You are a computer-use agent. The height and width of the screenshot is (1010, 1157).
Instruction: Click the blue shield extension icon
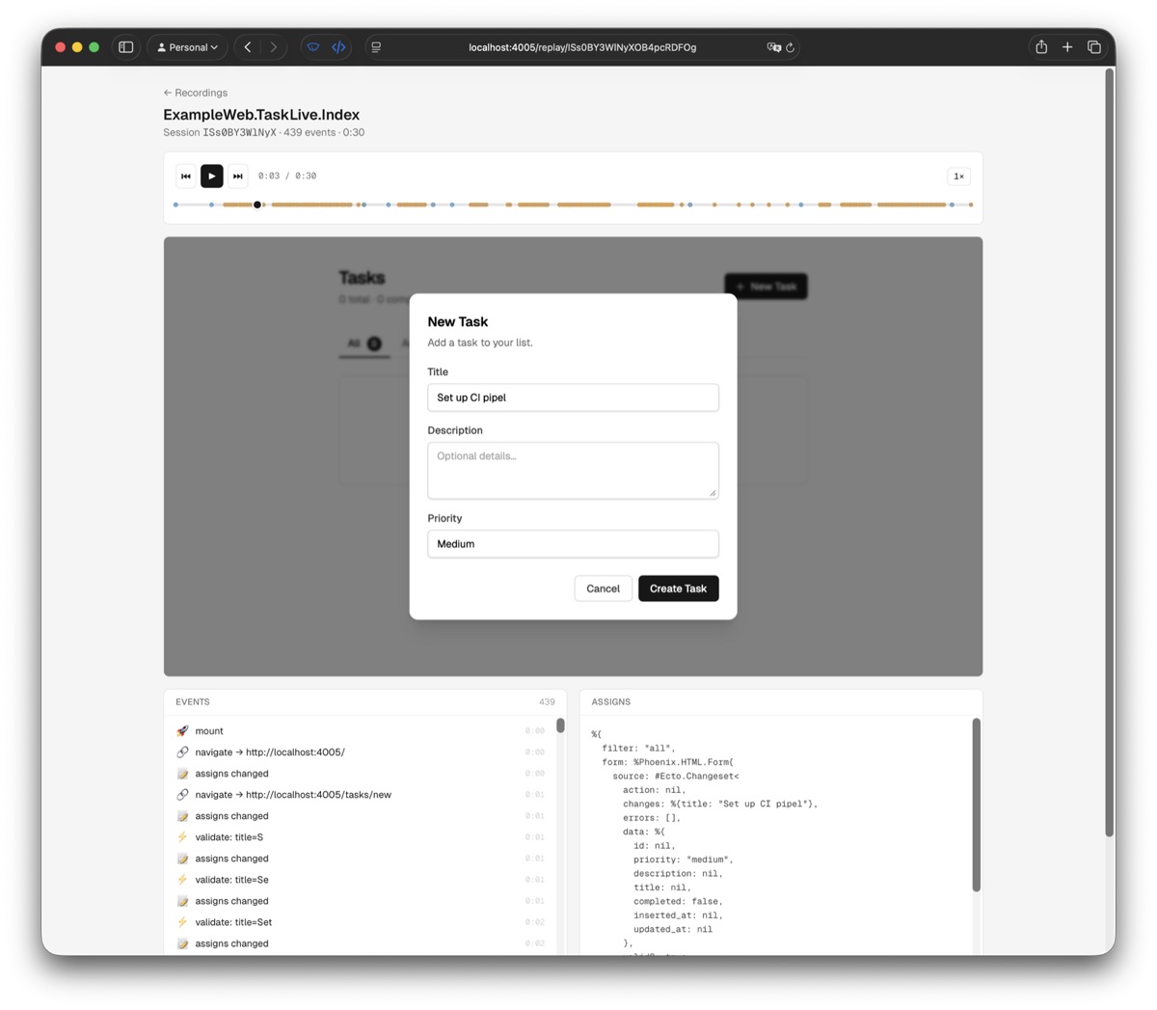click(x=313, y=47)
